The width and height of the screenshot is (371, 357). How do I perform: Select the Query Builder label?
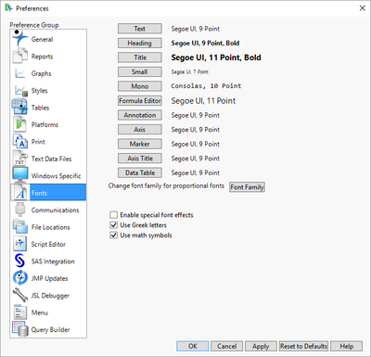(50, 329)
